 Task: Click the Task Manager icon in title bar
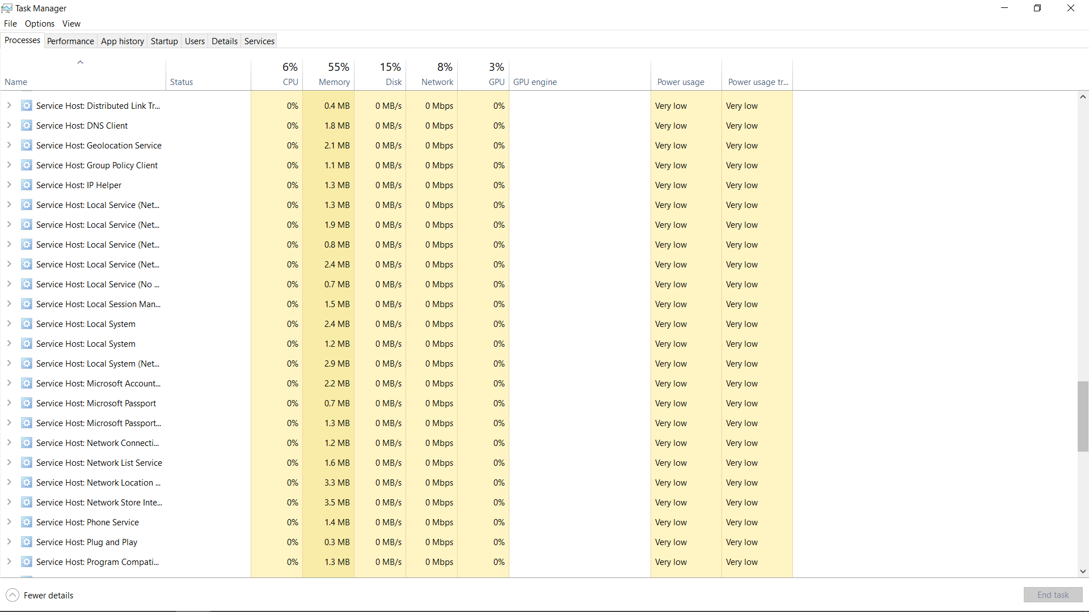pyautogui.click(x=7, y=8)
